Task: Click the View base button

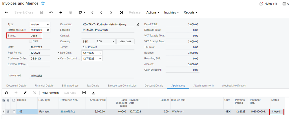Action: 125,41
